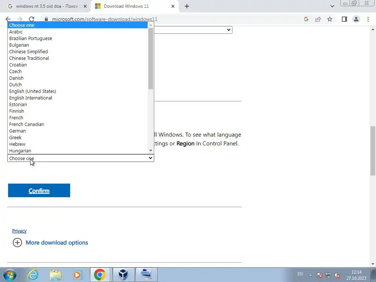
Task: View site information via padlock icon
Action: coord(46,19)
